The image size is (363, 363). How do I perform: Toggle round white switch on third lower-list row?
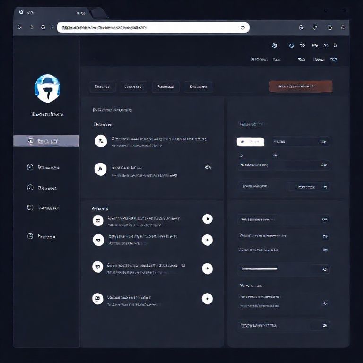tap(207, 268)
